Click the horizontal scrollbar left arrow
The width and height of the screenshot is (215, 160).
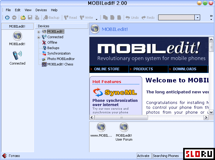coord(92,118)
